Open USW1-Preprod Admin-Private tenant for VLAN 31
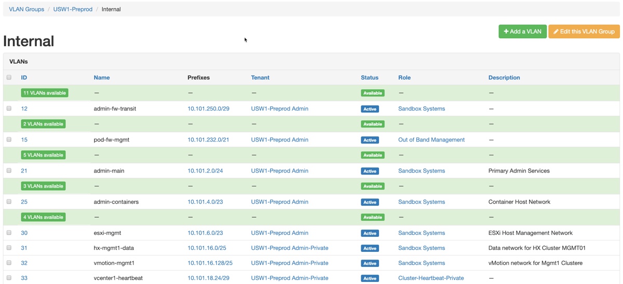Image resolution: width=623 pixels, height=284 pixels. click(x=289, y=248)
